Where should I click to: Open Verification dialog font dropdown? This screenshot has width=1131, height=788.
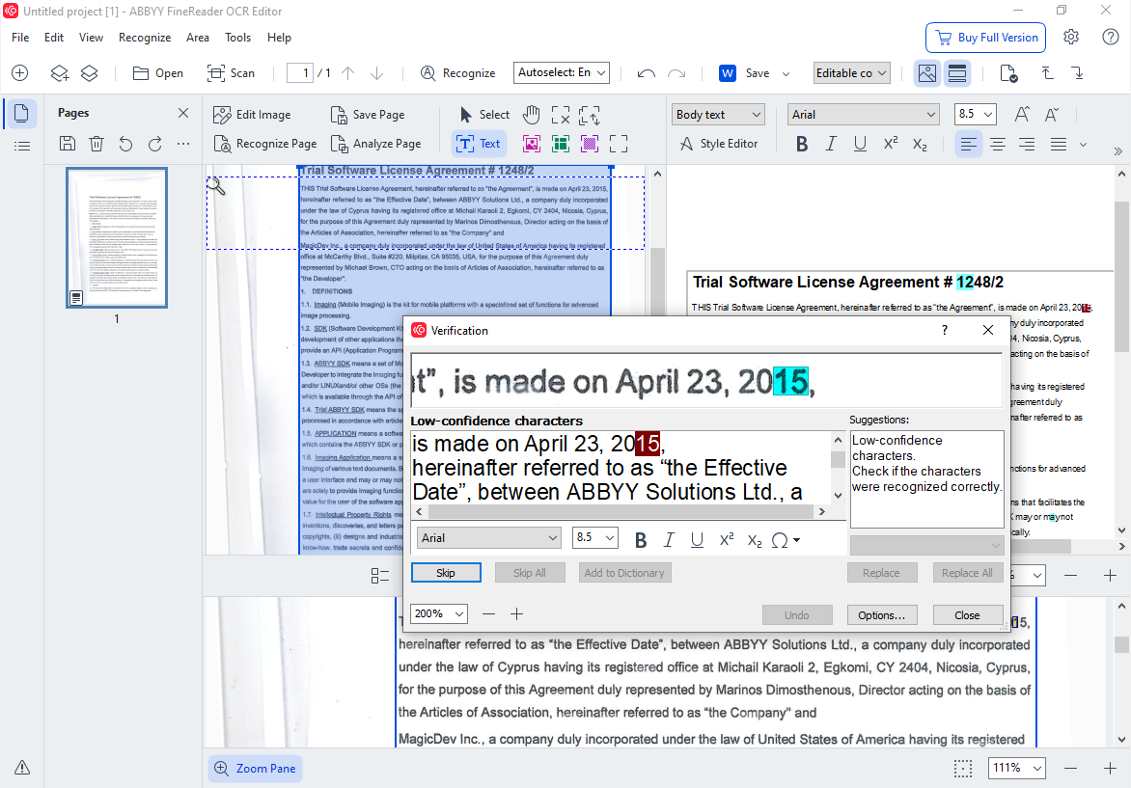click(x=489, y=538)
